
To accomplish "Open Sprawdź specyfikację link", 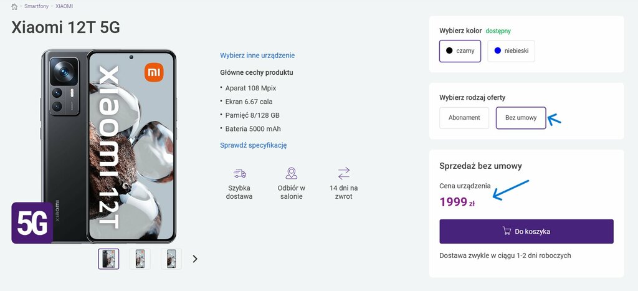I will tap(254, 145).
